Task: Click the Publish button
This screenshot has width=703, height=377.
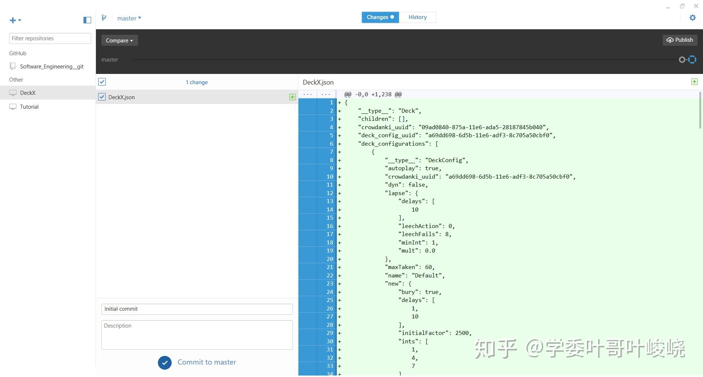Action: tap(680, 40)
